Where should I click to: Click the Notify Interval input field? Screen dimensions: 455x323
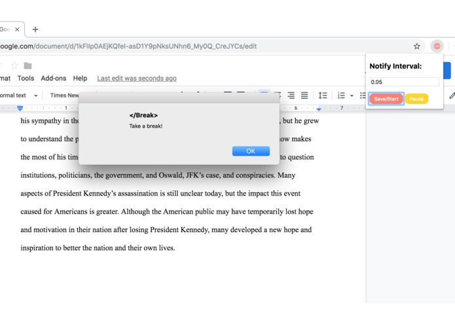404,82
